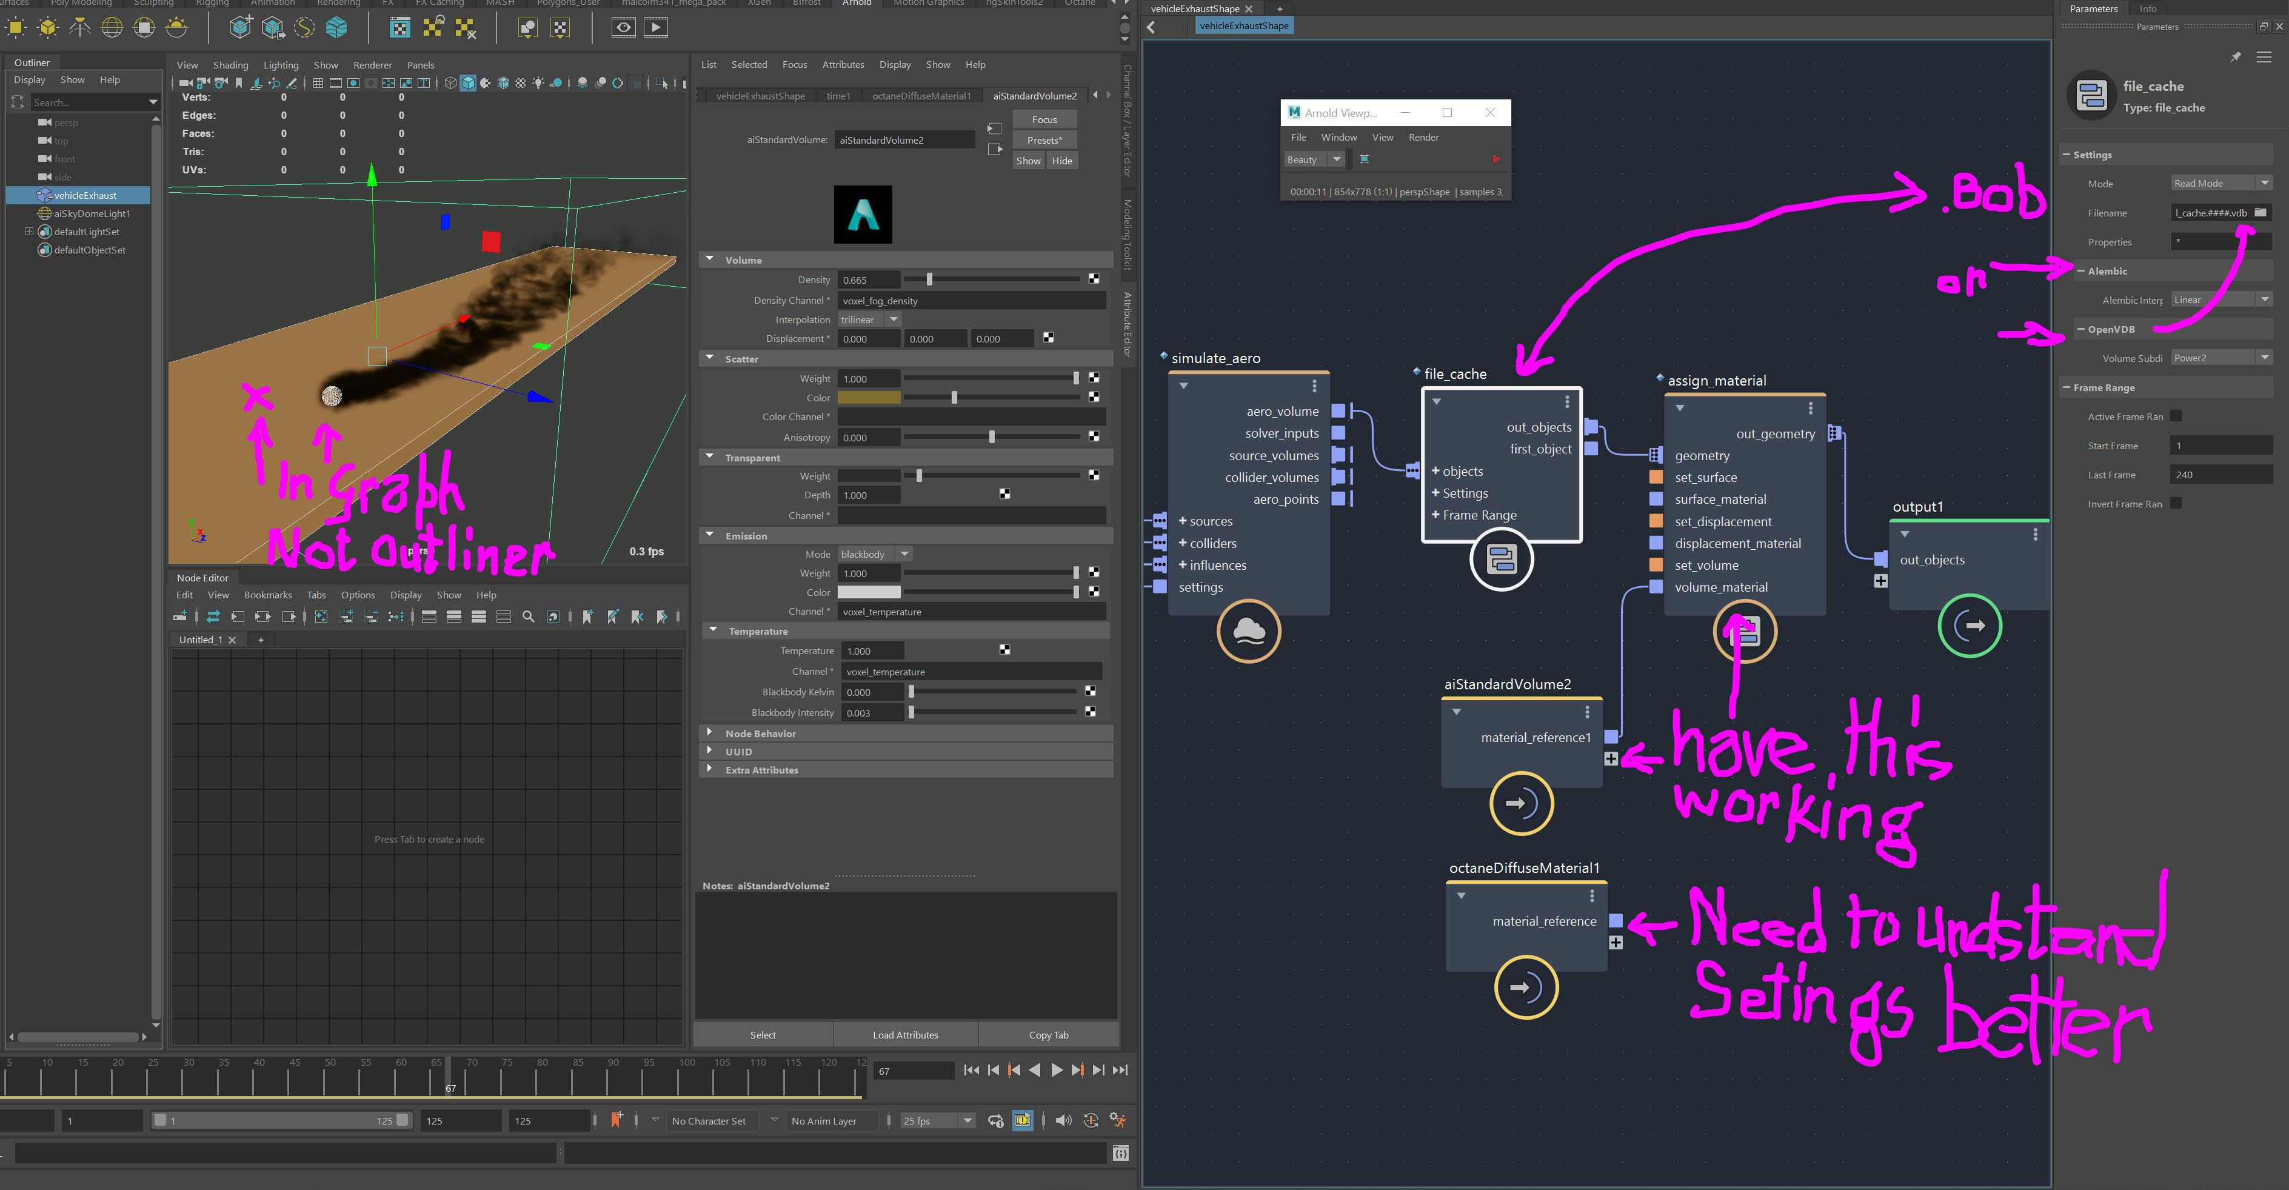This screenshot has width=2289, height=1190.
Task: Start the Arnold viewport render play icon
Action: [1495, 159]
